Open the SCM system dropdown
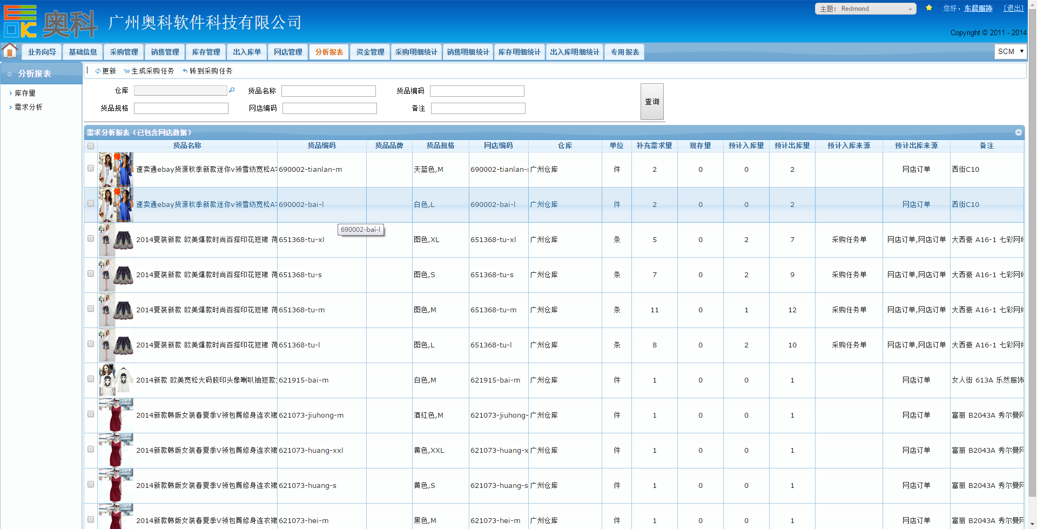This screenshot has height=529, width=1037. [1010, 51]
